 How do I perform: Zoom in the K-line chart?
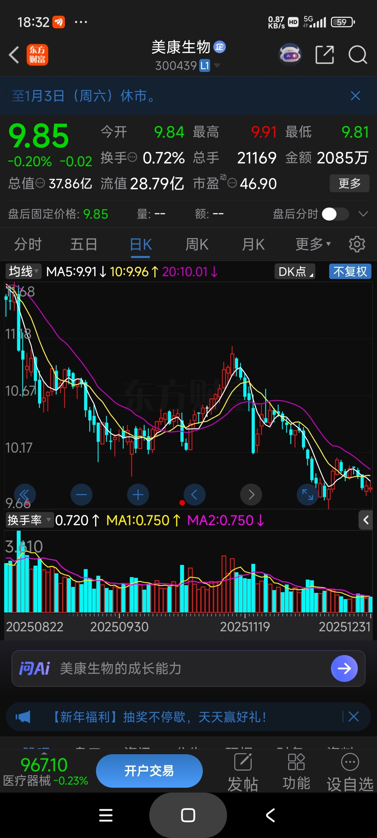pyautogui.click(x=138, y=494)
